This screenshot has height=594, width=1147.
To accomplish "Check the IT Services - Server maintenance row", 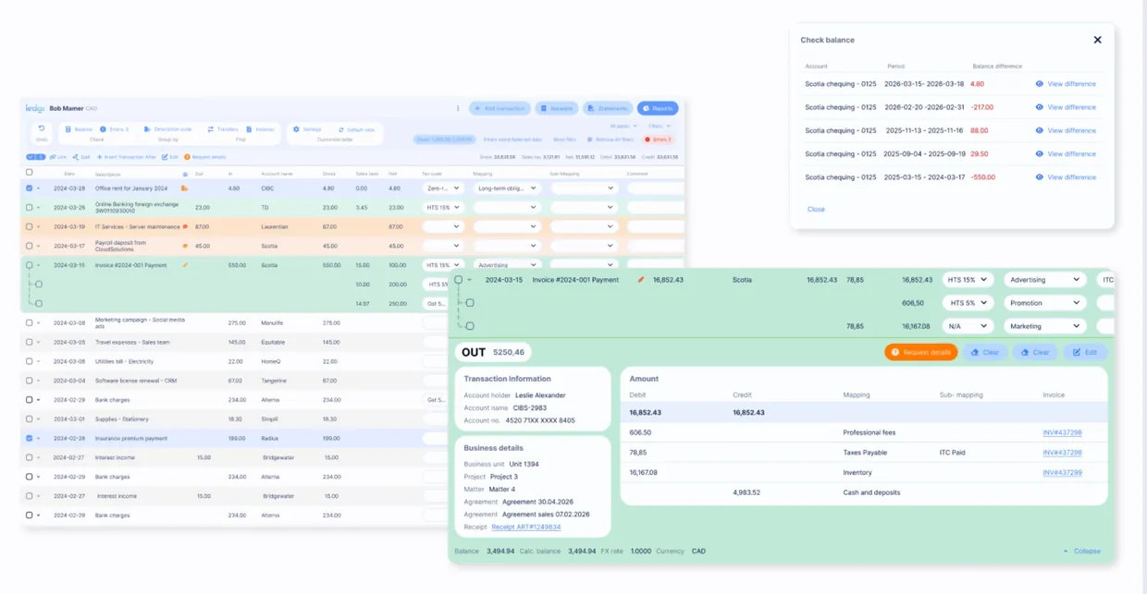I will [29, 226].
